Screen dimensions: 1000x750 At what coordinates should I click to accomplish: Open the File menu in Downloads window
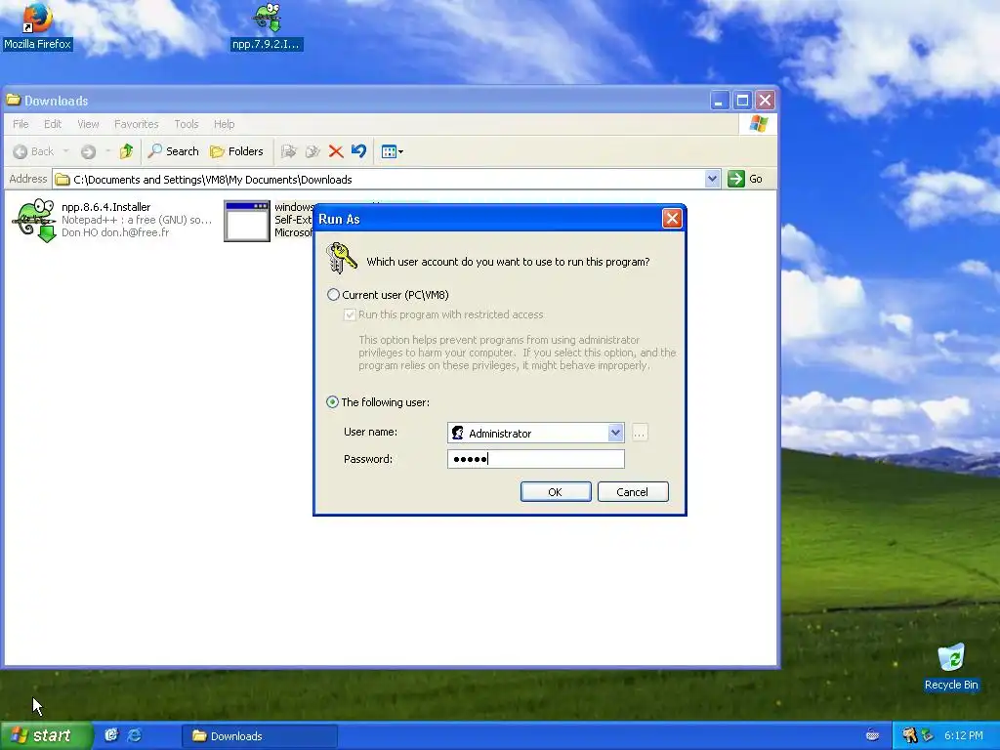(x=21, y=124)
